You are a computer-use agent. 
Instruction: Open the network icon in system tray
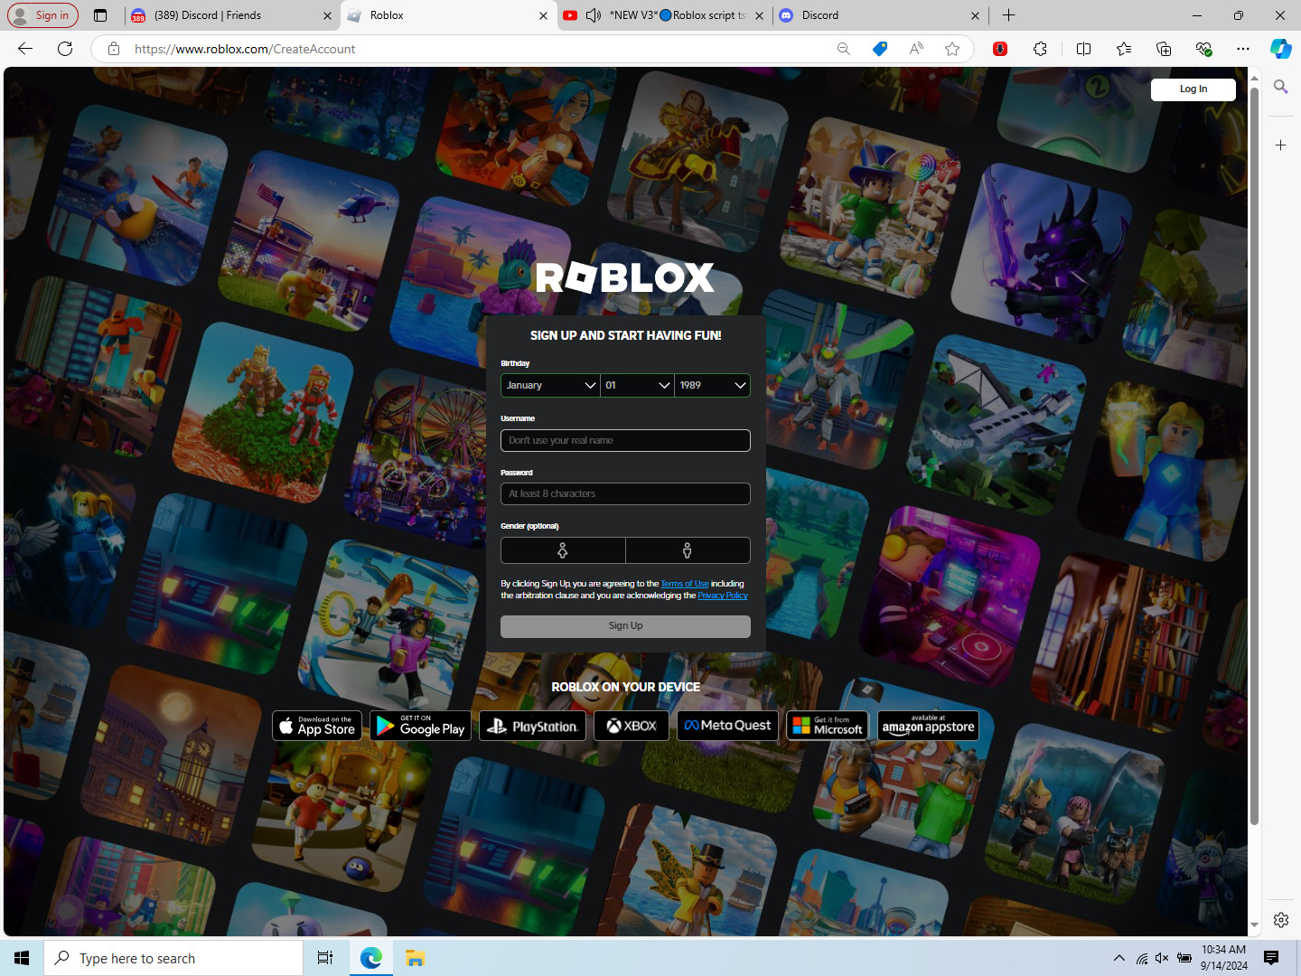tap(1142, 958)
